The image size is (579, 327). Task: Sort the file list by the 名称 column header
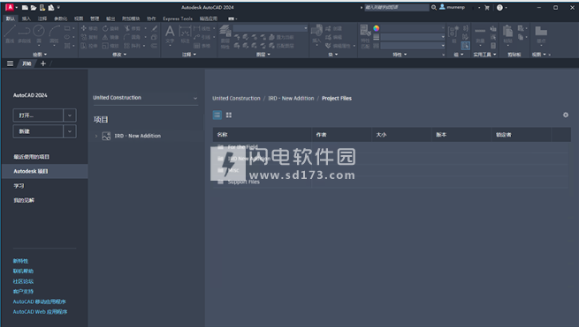pyautogui.click(x=263, y=135)
